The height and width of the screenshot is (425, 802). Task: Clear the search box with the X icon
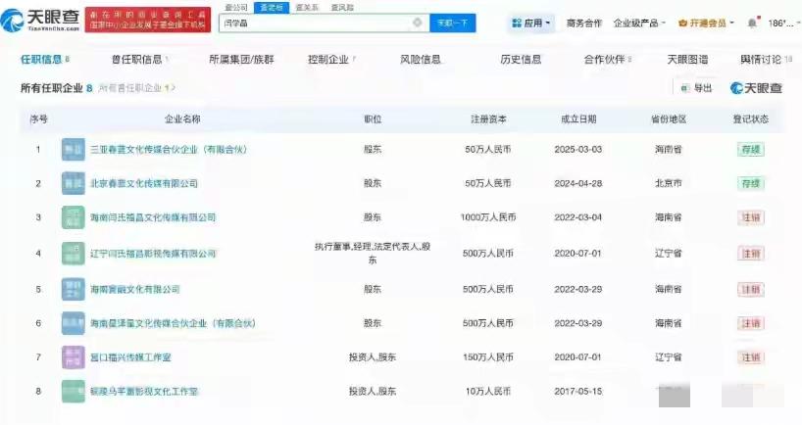pyautogui.click(x=418, y=23)
